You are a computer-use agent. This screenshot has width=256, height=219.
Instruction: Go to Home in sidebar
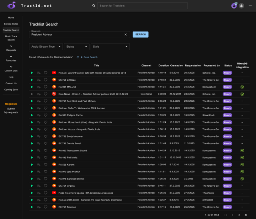pyautogui.click(x=11, y=17)
